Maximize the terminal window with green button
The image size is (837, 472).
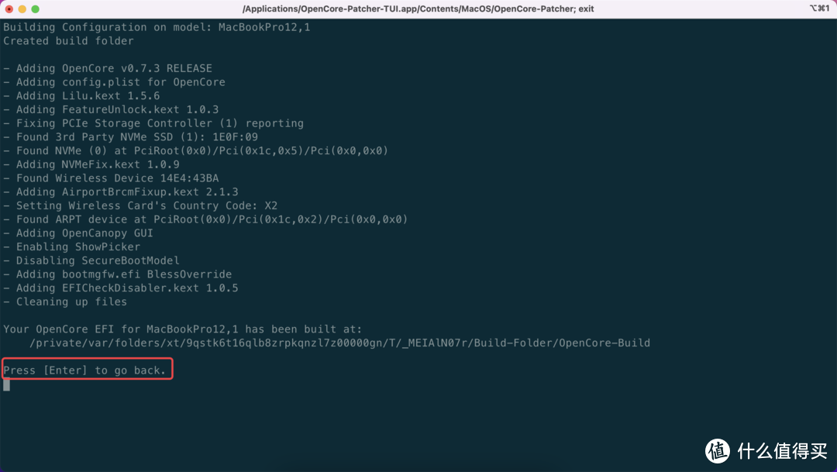click(x=35, y=9)
